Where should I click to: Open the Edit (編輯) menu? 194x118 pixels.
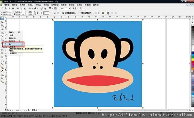tap(15, 5)
